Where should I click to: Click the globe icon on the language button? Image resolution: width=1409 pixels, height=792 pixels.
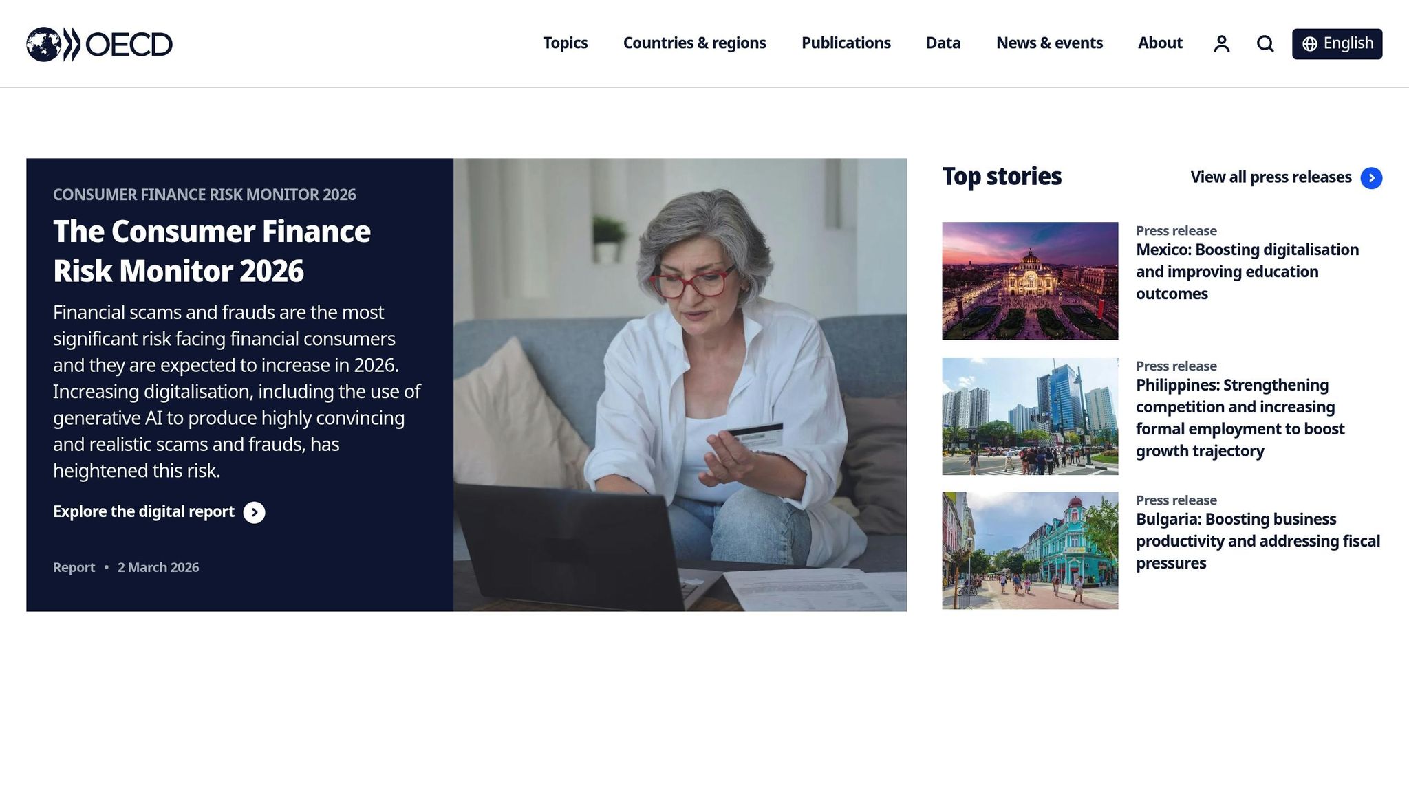pos(1310,44)
